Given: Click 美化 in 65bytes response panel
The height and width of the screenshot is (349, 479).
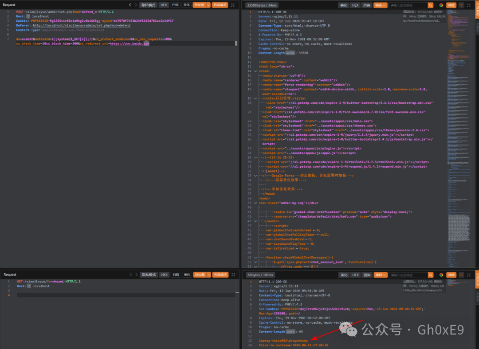Looking at the screenshot, I should coord(344,275).
